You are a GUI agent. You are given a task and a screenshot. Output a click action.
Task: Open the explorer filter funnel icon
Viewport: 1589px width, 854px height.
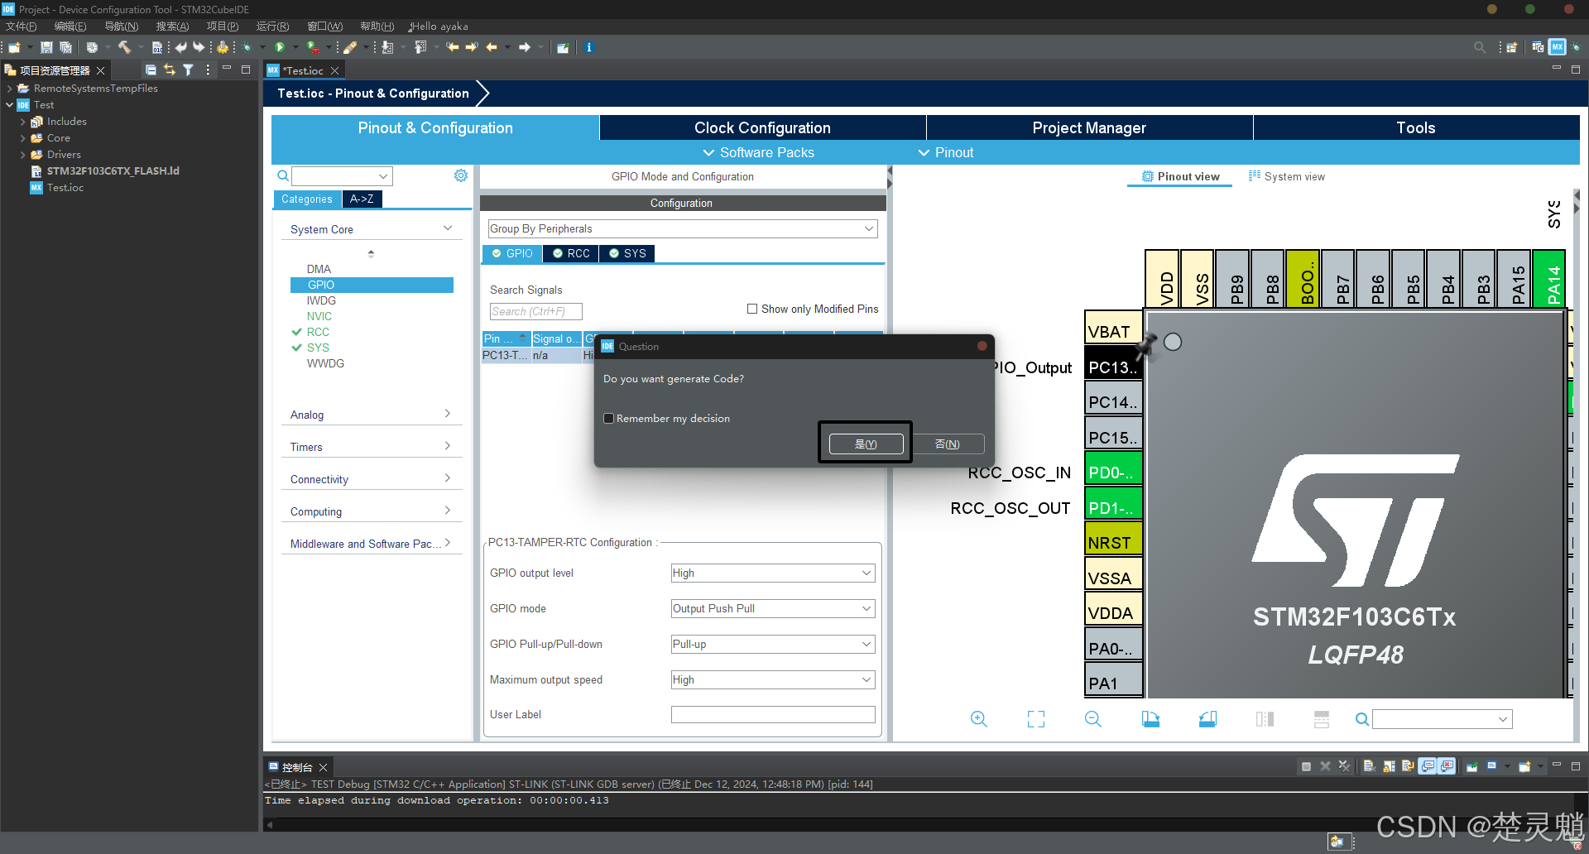coord(189,70)
